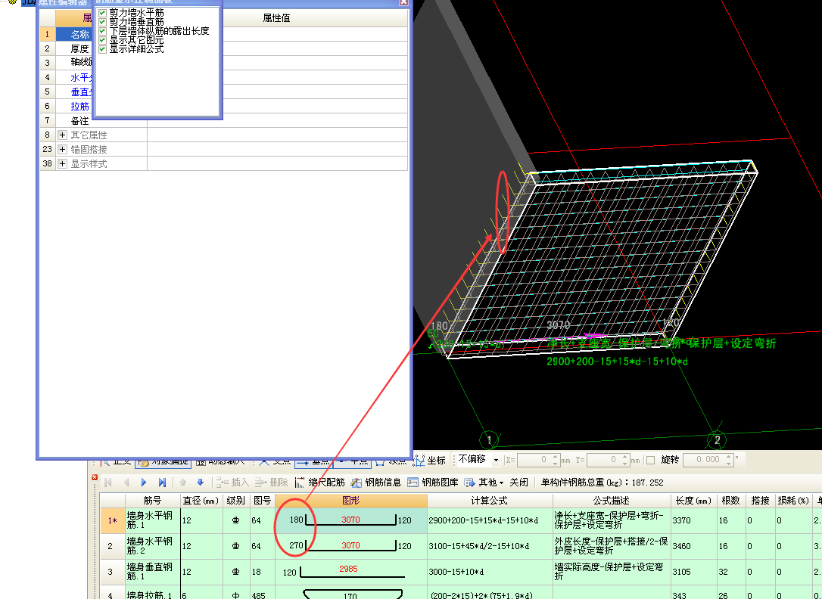Click the 根数 column header

click(x=730, y=501)
